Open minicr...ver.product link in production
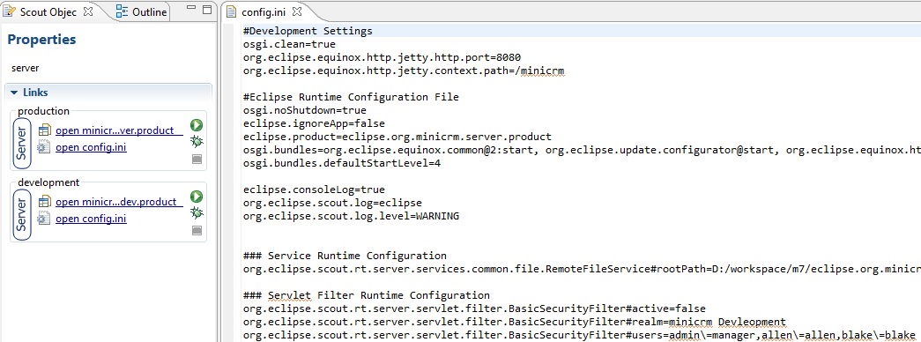This screenshot has height=342, width=921. pos(119,130)
